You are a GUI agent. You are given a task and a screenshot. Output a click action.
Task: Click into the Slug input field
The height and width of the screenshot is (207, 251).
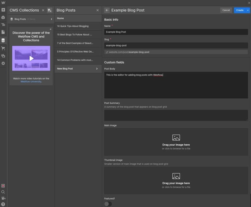pyautogui.click(x=176, y=45)
